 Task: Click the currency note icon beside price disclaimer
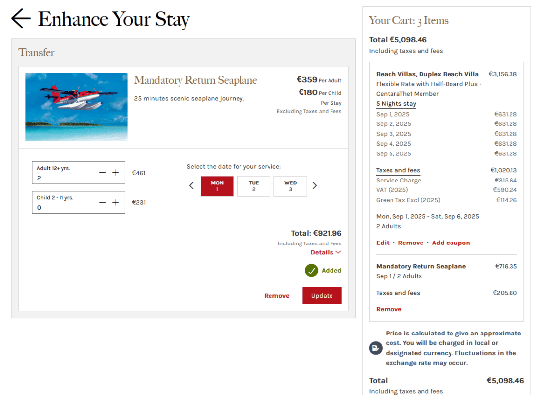tap(375, 348)
